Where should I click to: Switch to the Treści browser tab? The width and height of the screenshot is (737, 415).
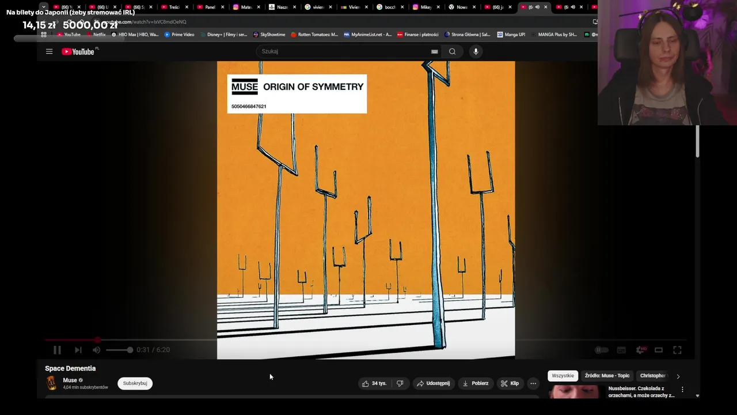click(174, 7)
